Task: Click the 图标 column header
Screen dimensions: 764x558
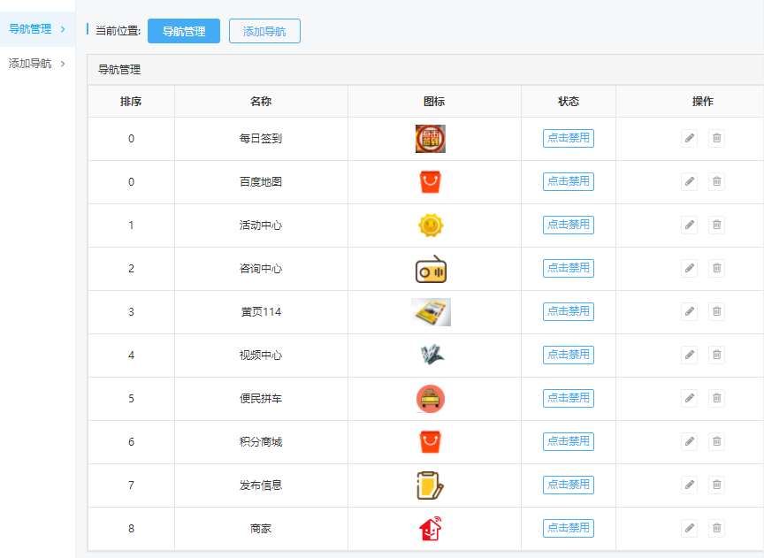Action: coord(434,102)
